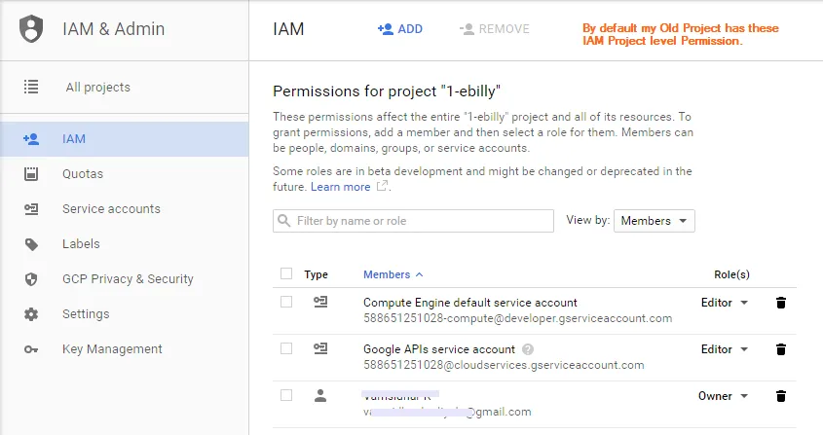Click the Key Management key icon
The height and width of the screenshot is (435, 823).
31,349
